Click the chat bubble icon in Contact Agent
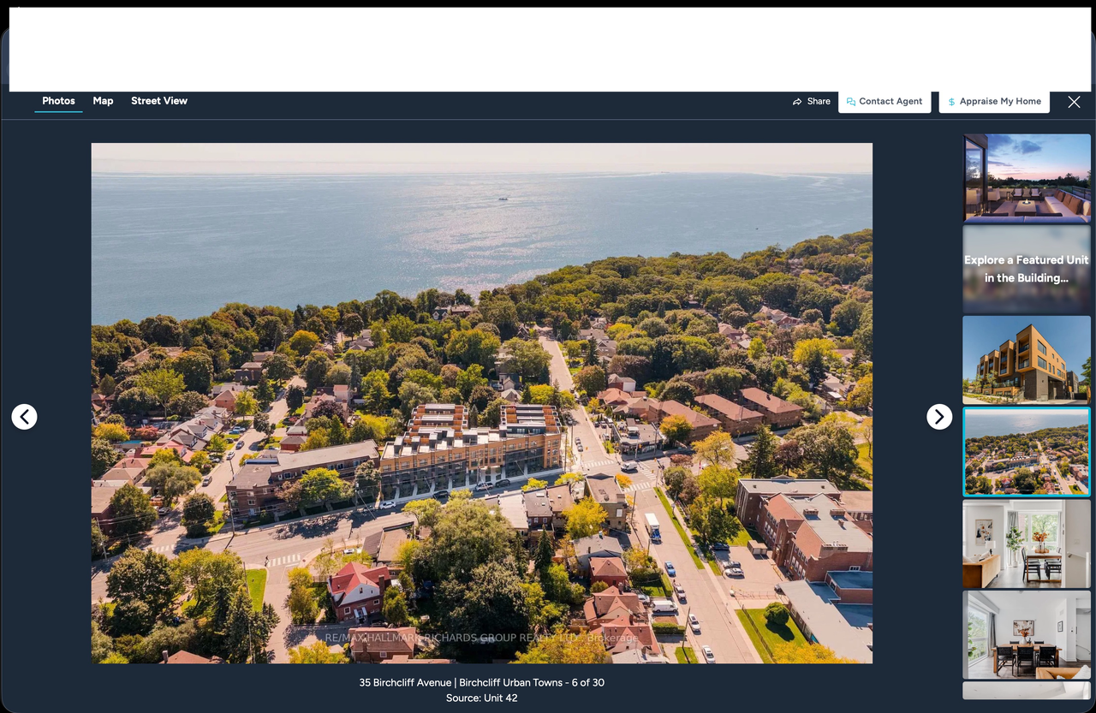1096x713 pixels. point(851,101)
